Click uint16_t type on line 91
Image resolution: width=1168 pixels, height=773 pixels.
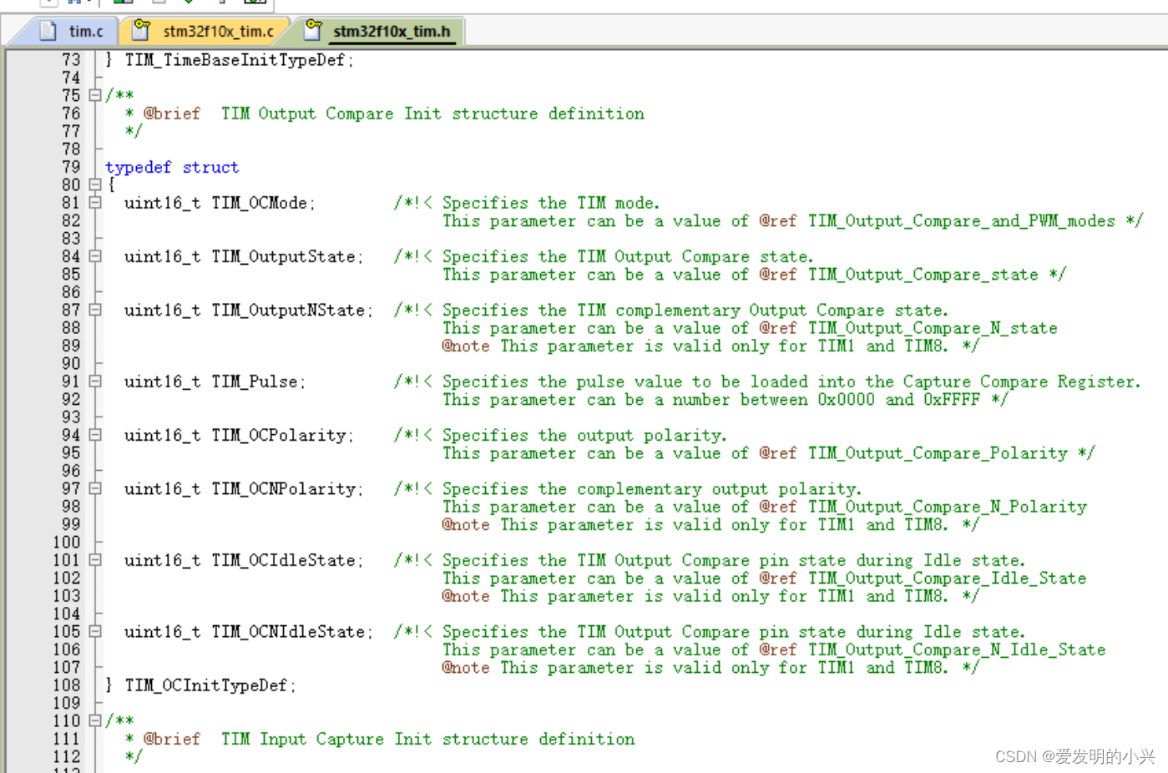tap(163, 381)
